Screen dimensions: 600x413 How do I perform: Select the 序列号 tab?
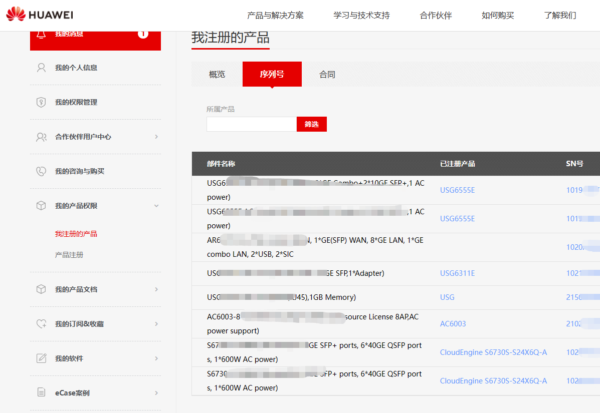(272, 74)
